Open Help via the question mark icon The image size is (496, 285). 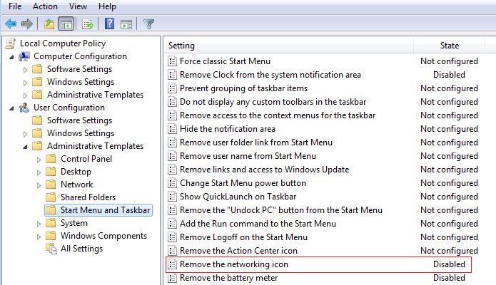(110, 24)
